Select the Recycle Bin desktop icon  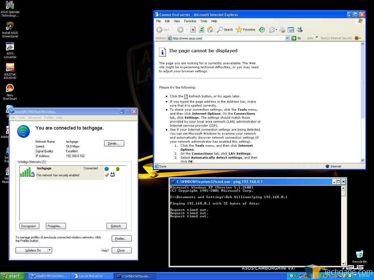click(x=360, y=257)
